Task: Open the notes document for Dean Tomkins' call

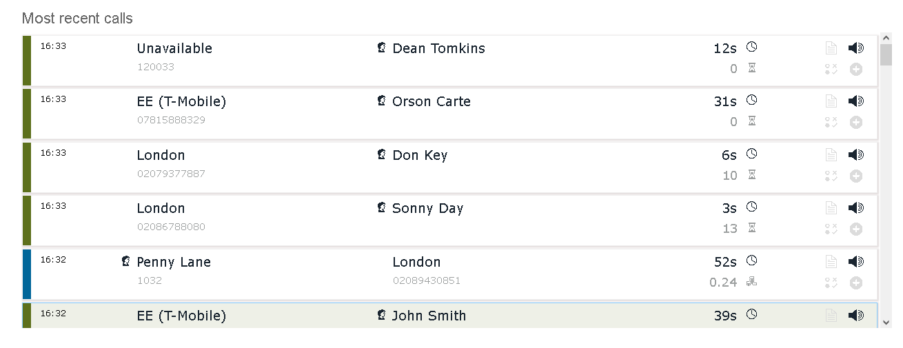Action: [831, 48]
